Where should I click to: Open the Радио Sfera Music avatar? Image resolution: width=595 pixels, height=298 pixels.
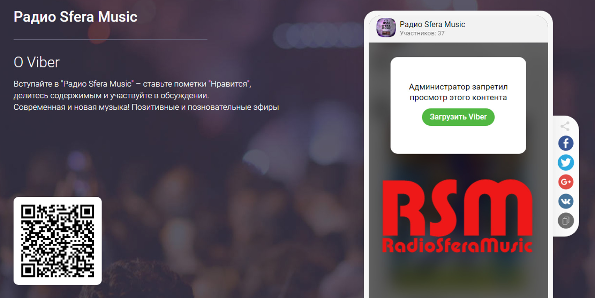point(386,28)
